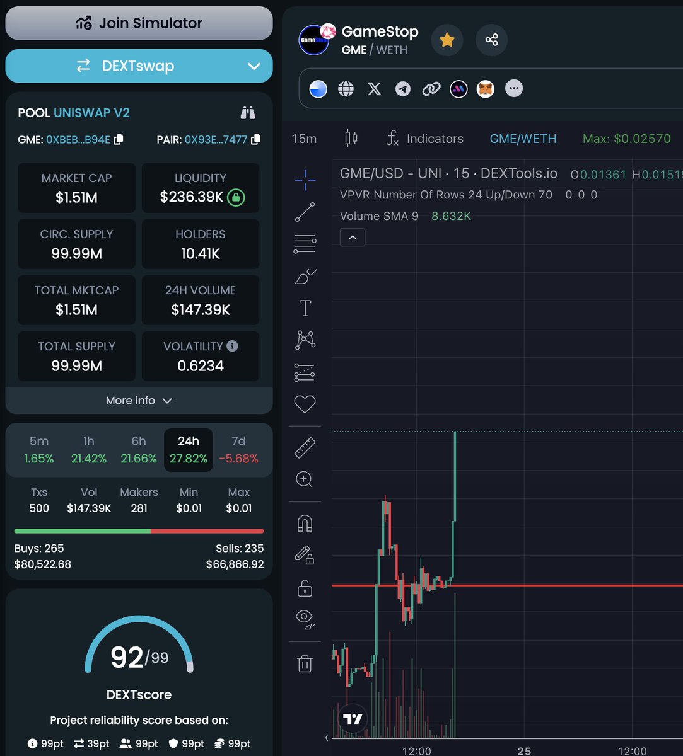This screenshot has height=756, width=683.
Task: Click the Volume SMA 9 indicator label
Action: [379, 216]
